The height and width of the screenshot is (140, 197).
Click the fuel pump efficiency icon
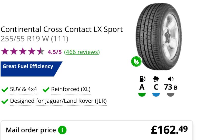[142, 79]
